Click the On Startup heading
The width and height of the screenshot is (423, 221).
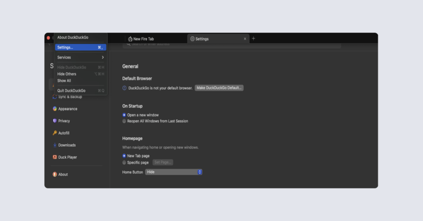(133, 106)
